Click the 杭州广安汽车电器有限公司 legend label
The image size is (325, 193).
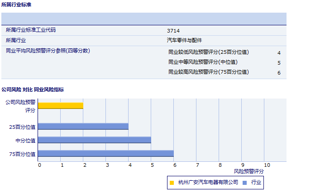208,182
